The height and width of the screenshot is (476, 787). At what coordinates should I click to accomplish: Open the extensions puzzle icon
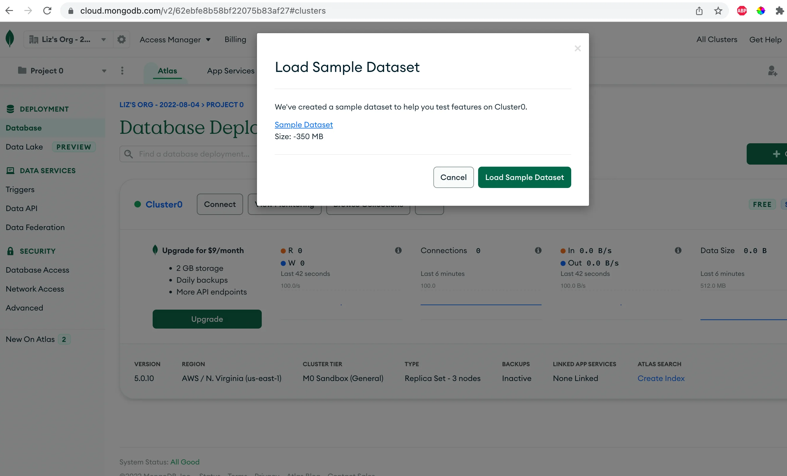tap(780, 11)
